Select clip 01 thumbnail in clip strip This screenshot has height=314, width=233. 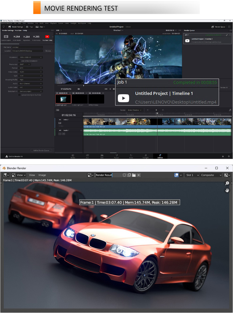63,99
